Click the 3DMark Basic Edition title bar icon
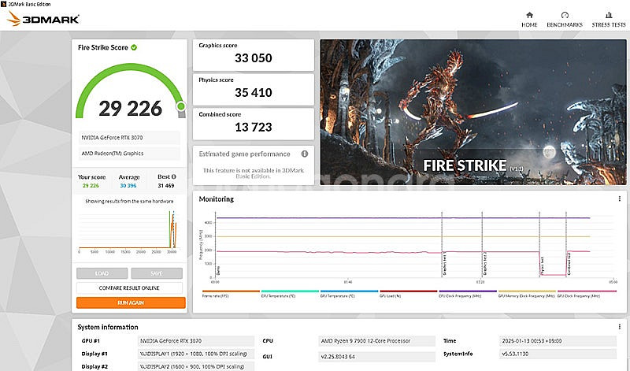This screenshot has height=371, width=630. [4, 4]
